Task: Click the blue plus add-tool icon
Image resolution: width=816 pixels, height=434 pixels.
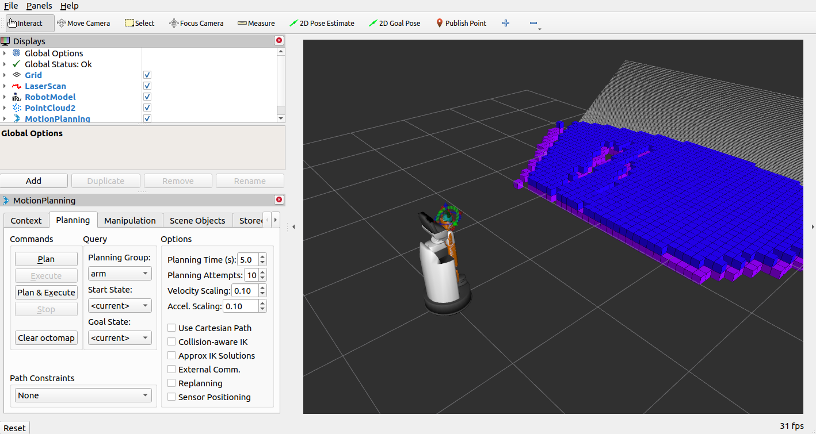Action: click(x=506, y=23)
